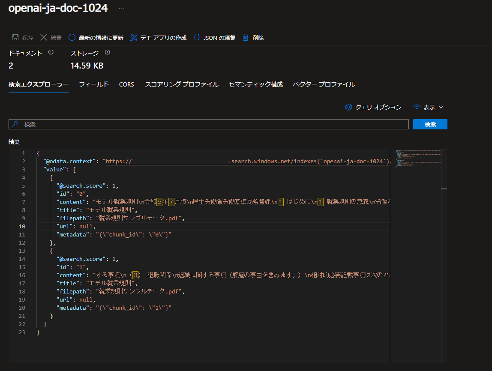Click the discard (破棄) X icon
Image resolution: width=492 pixels, height=371 pixels.
[x=44, y=38]
